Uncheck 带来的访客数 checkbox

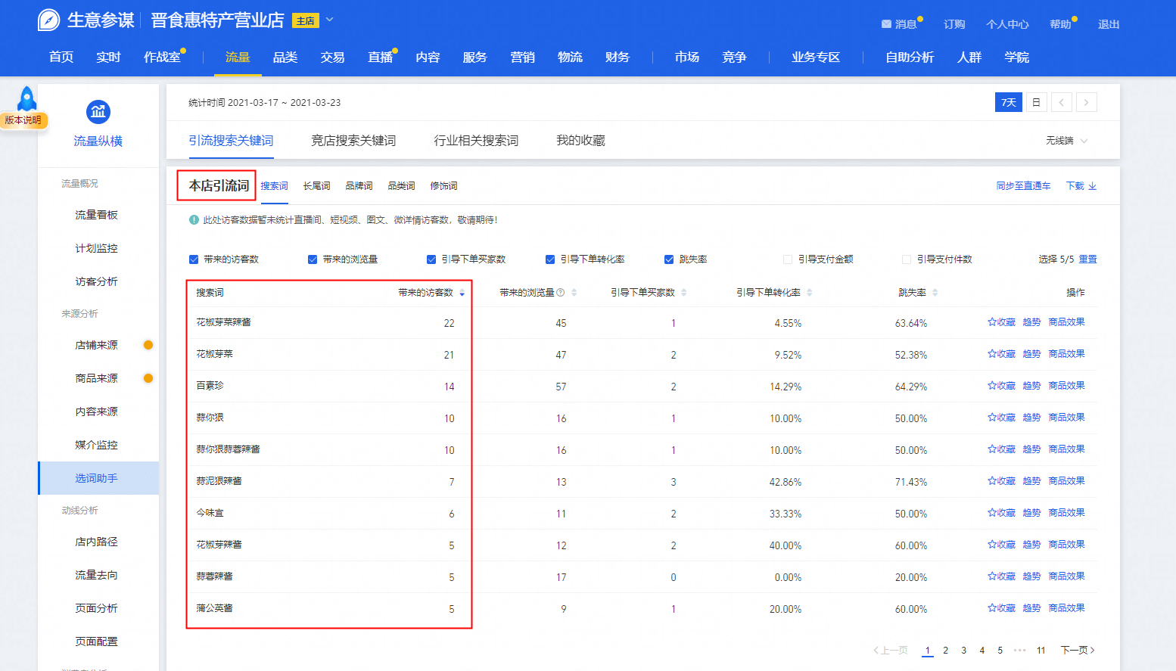194,259
